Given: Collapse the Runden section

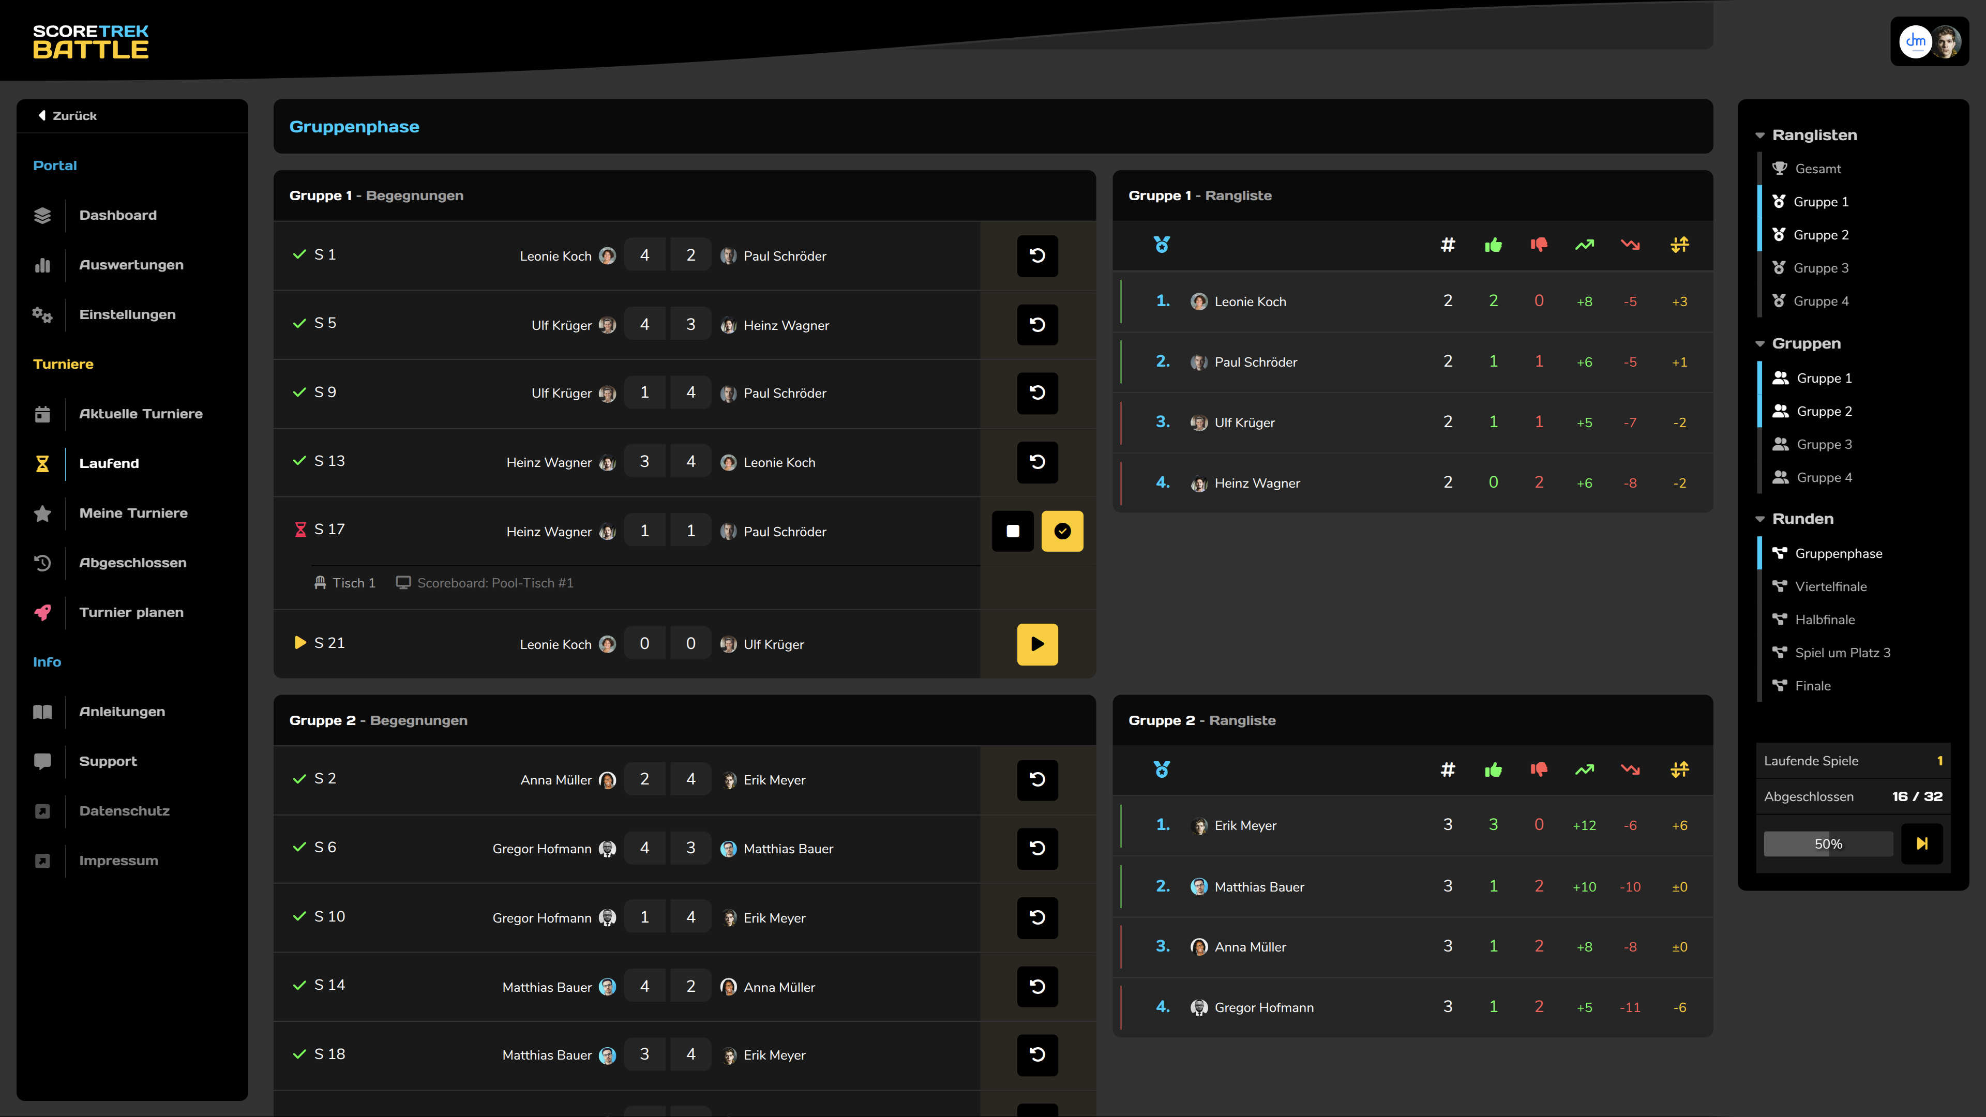Looking at the screenshot, I should click(x=1760, y=519).
